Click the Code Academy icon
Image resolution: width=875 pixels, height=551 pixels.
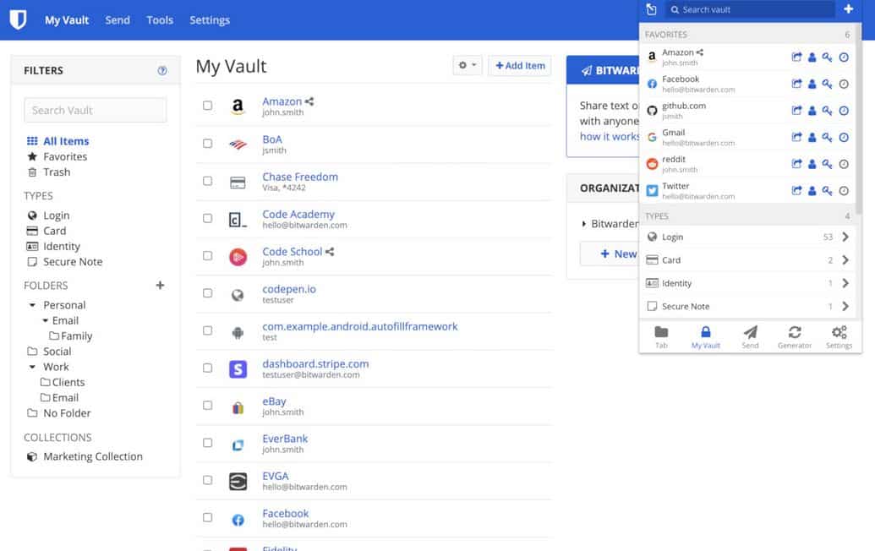click(x=238, y=219)
